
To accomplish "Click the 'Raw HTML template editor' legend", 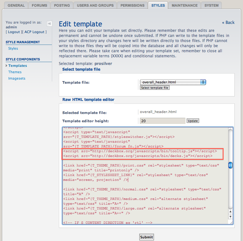I will point(88,100).
